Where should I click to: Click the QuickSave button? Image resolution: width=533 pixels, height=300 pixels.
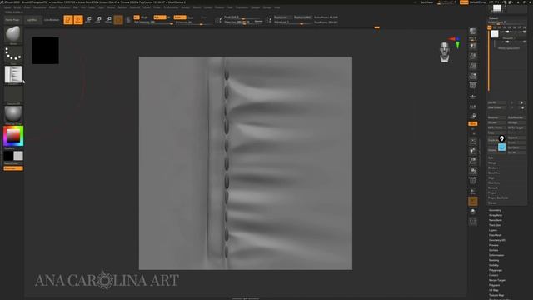426,2
